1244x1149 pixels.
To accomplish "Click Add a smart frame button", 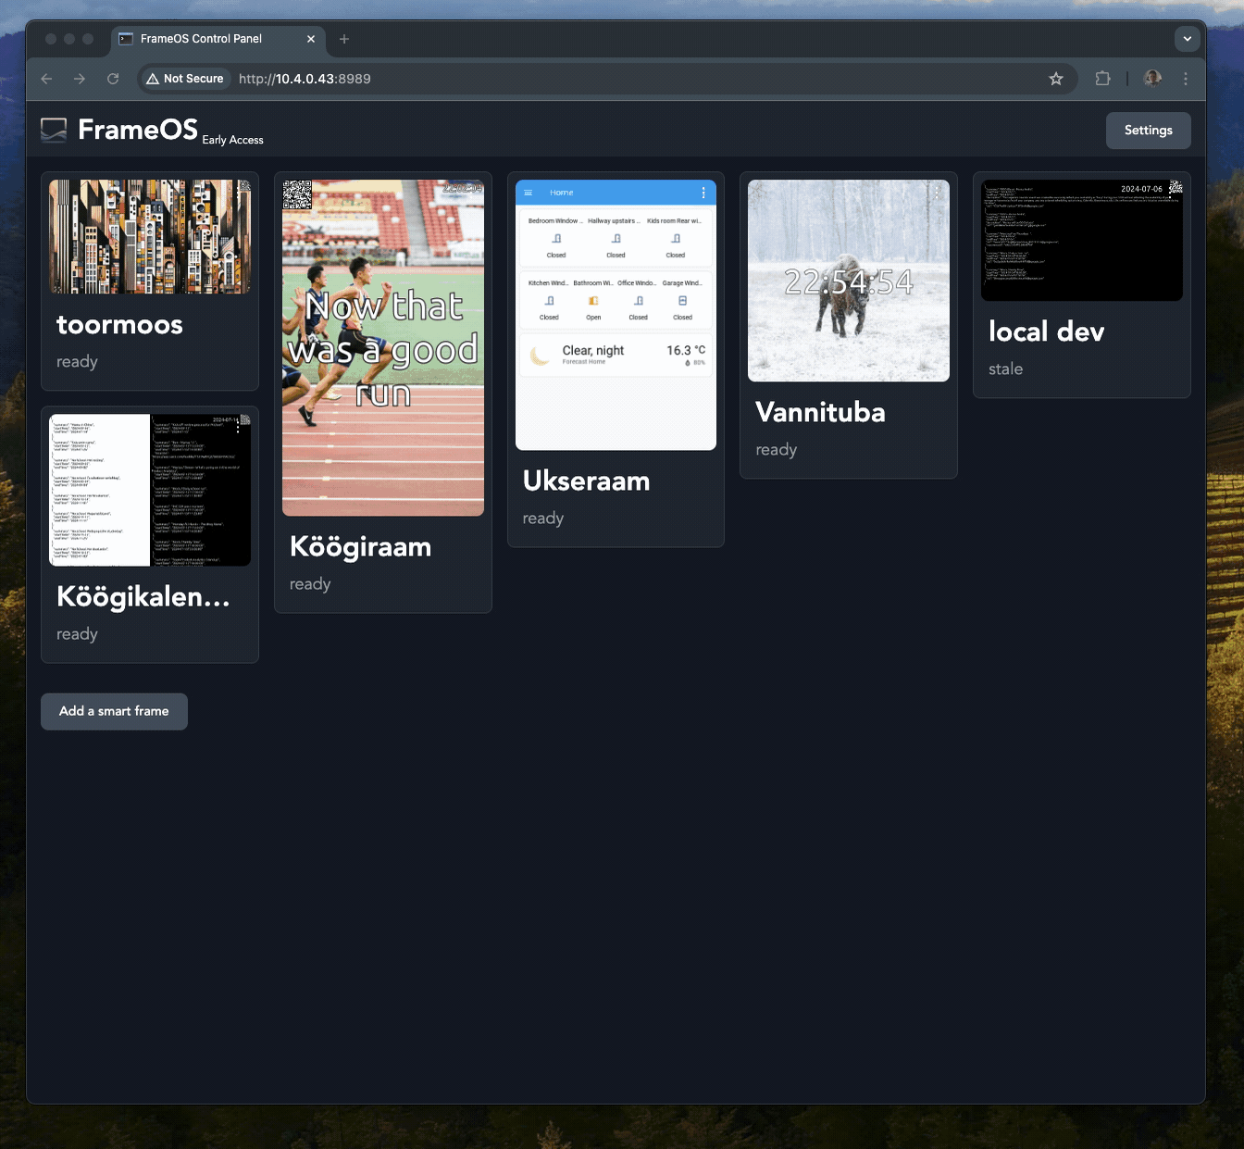I will tap(114, 711).
